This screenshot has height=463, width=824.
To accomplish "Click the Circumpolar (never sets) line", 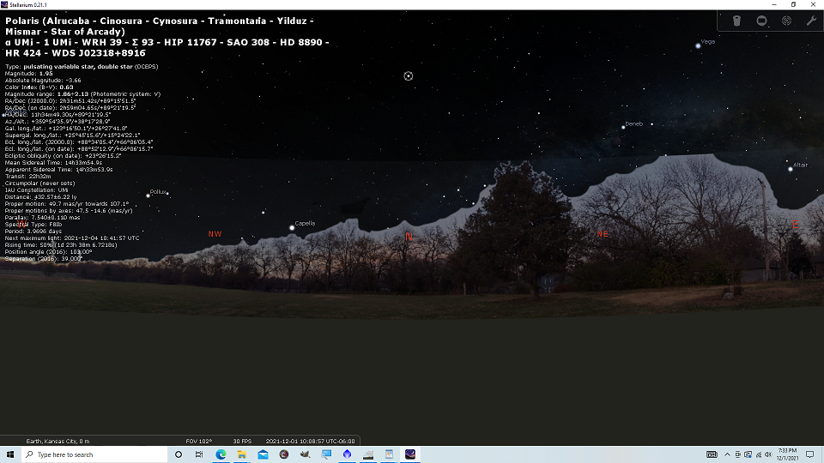I will click(x=40, y=183).
